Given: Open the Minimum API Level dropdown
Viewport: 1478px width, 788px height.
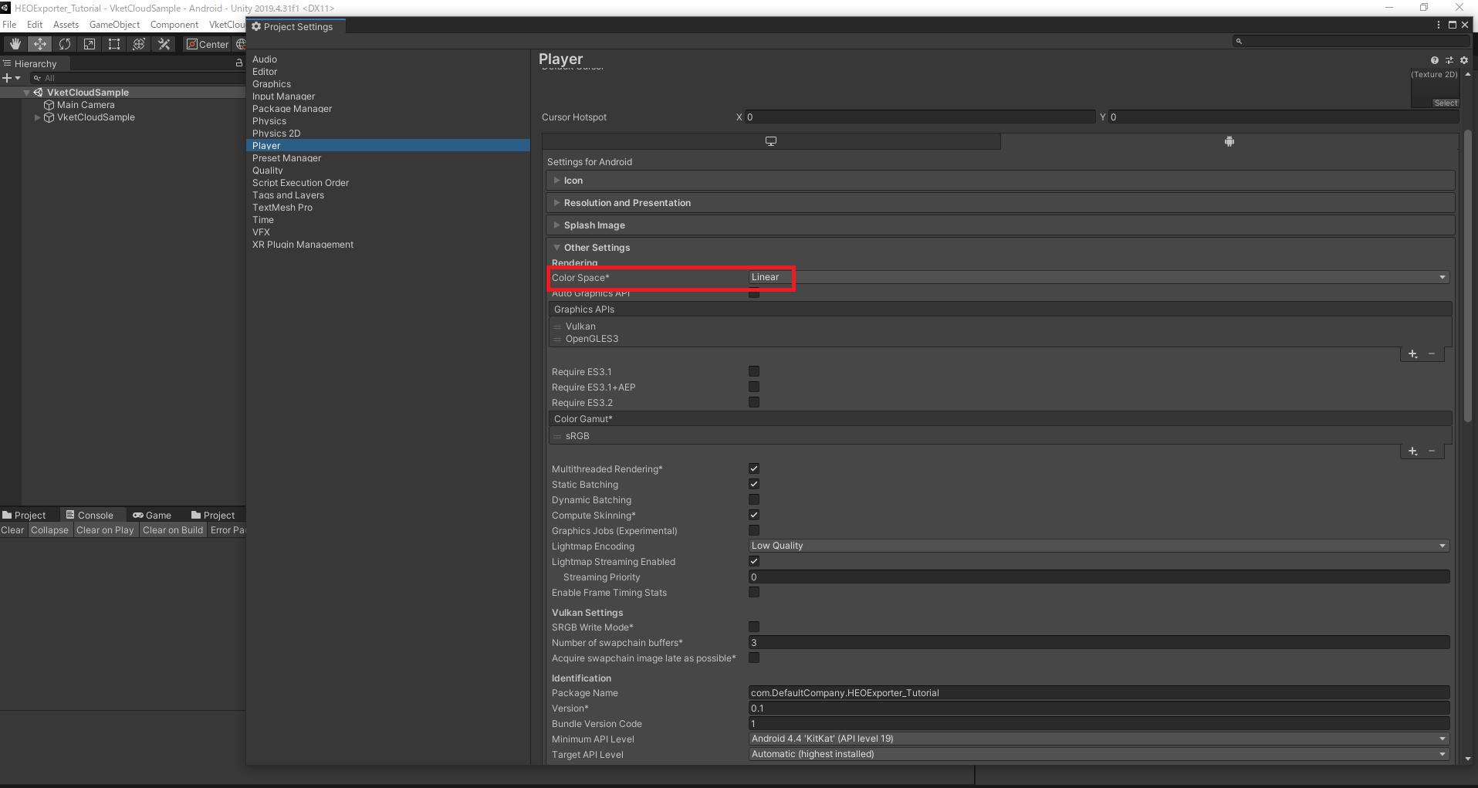Looking at the screenshot, I should (1098, 739).
